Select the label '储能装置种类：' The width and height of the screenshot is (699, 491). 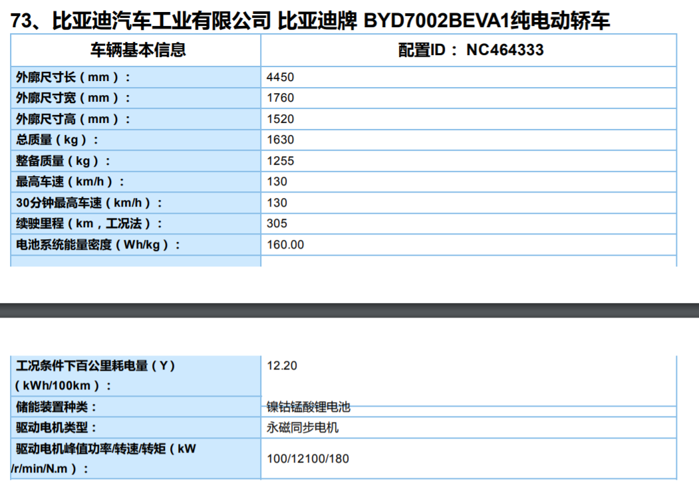pos(57,407)
